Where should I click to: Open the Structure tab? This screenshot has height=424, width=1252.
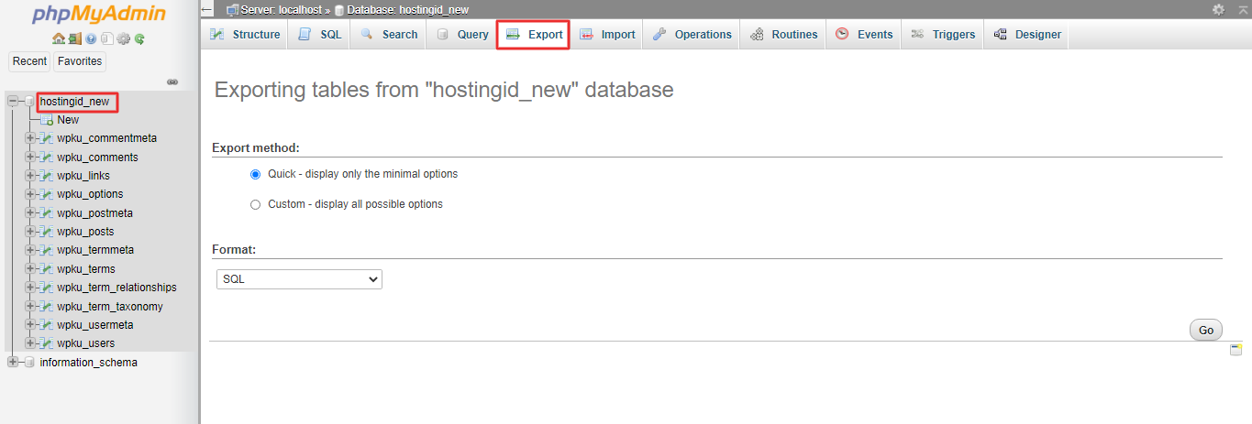(245, 35)
